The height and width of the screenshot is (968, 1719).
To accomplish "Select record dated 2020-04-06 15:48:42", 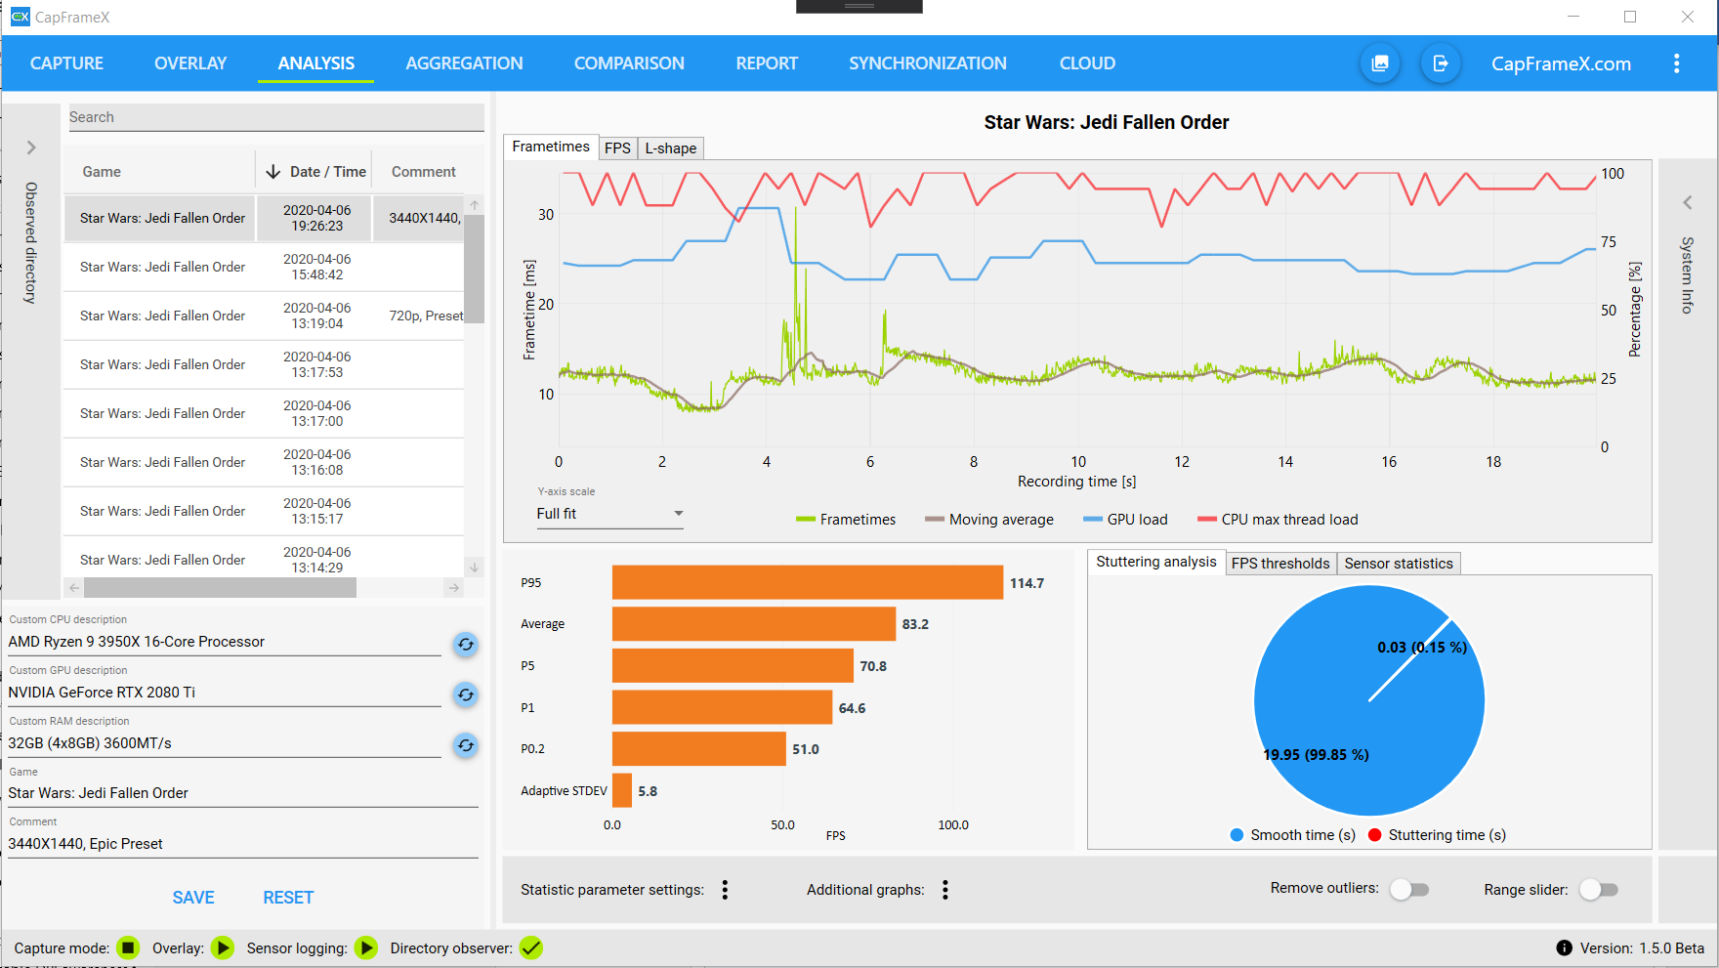I will [264, 267].
